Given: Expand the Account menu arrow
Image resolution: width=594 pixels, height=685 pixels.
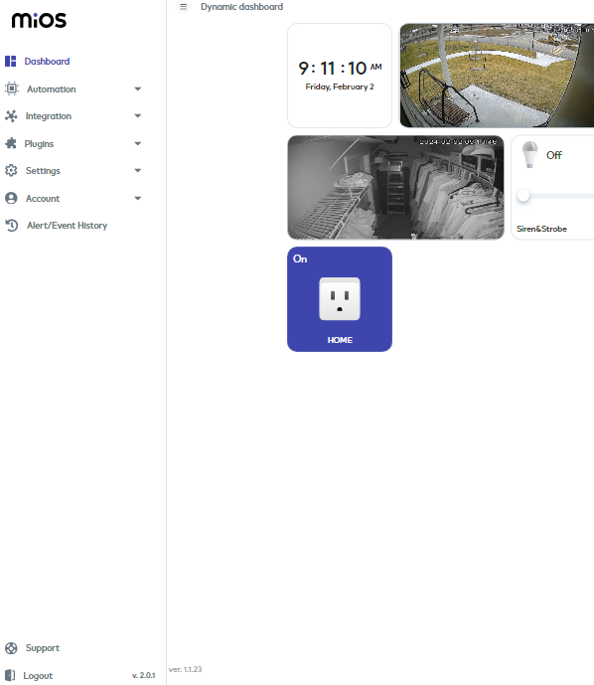Looking at the screenshot, I should pos(138,198).
